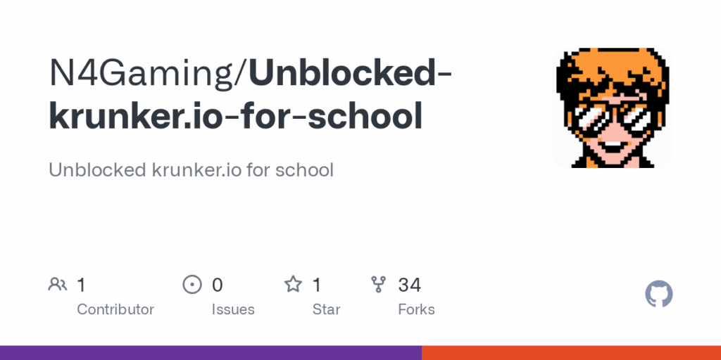The image size is (721, 360).
Task: Open the pixel-art avatar with glasses
Action: coord(613,108)
